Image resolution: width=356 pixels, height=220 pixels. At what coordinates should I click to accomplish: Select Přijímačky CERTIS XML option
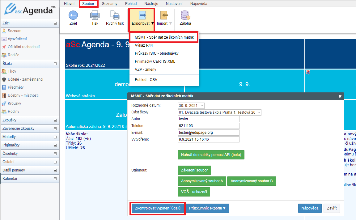coord(164,61)
